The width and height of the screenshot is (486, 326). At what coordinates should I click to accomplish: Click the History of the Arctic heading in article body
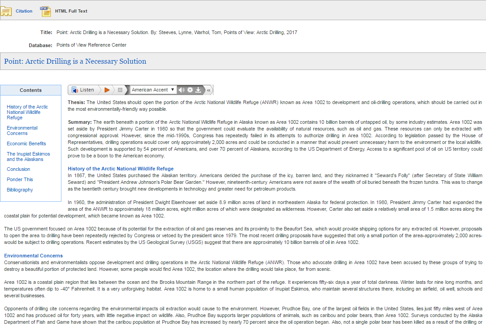point(121,169)
